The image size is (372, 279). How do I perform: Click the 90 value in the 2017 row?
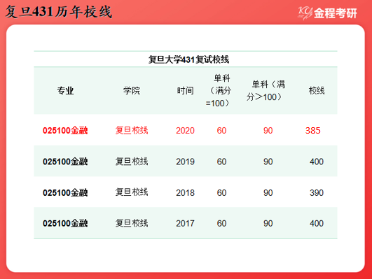point(268,223)
